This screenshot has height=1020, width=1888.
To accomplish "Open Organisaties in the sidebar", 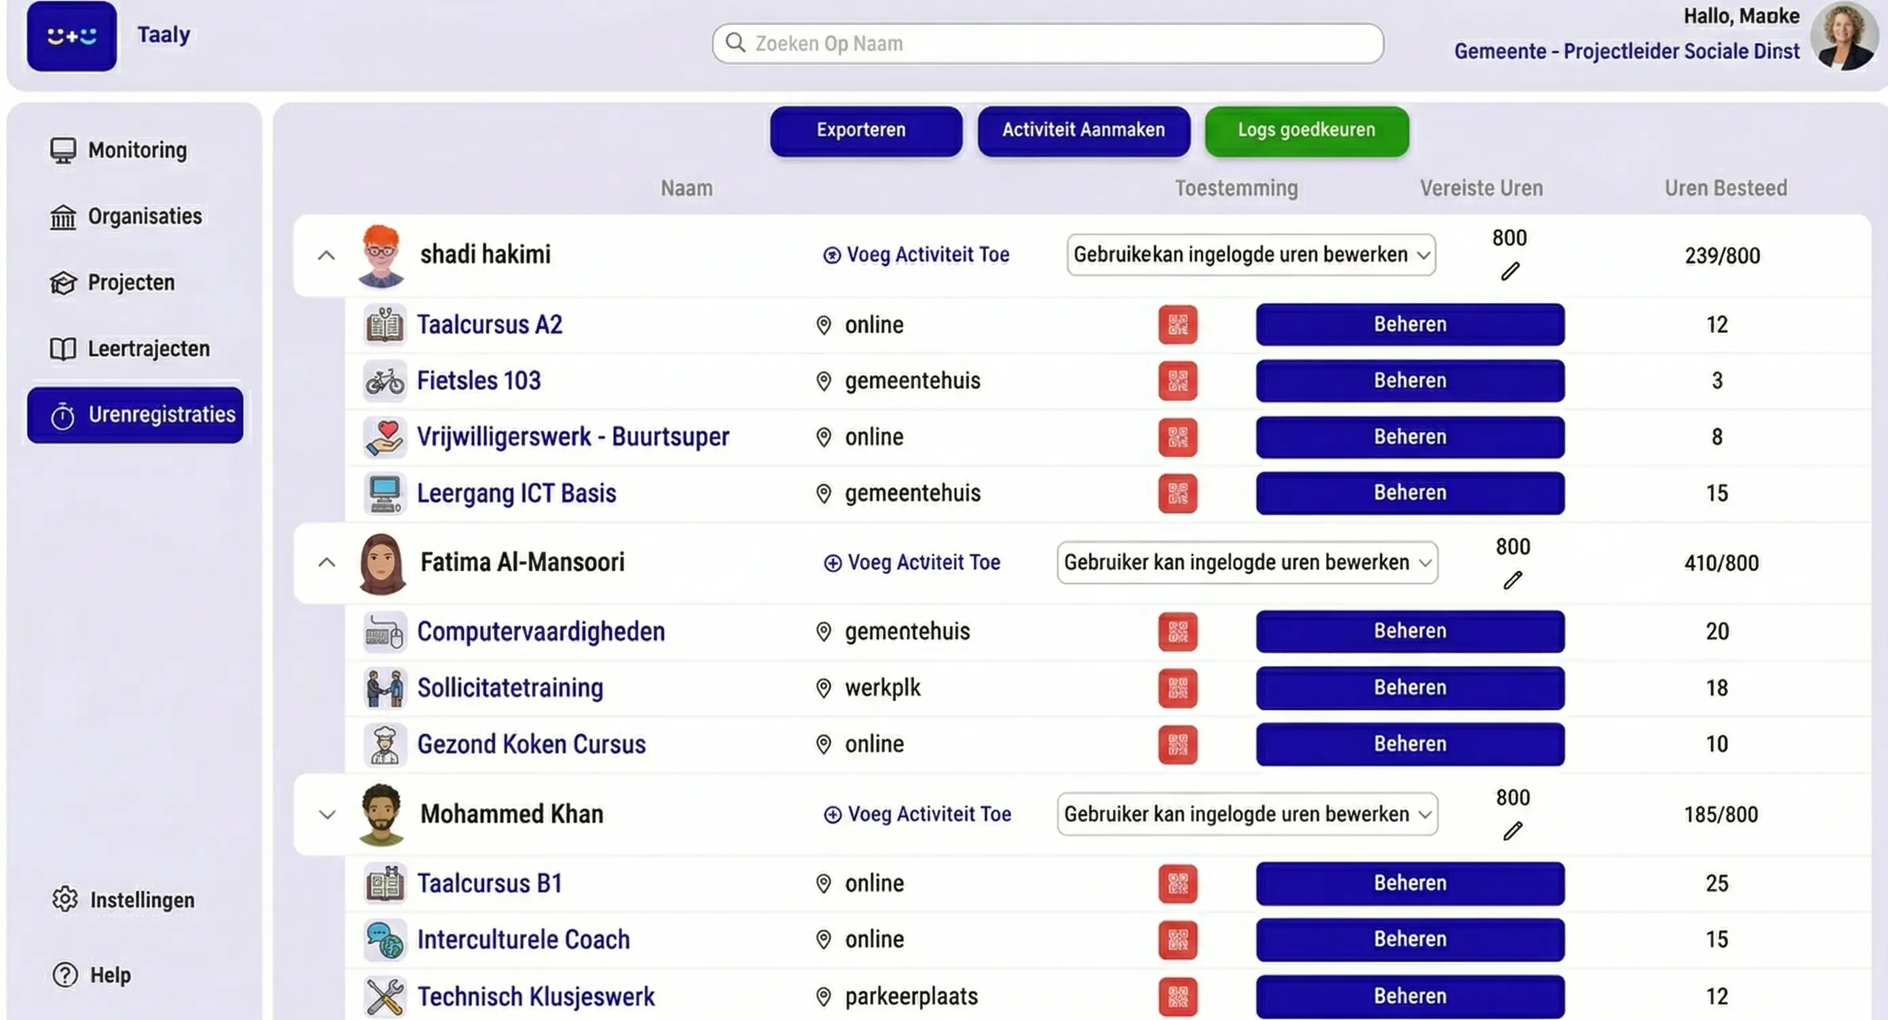I will 125,216.
